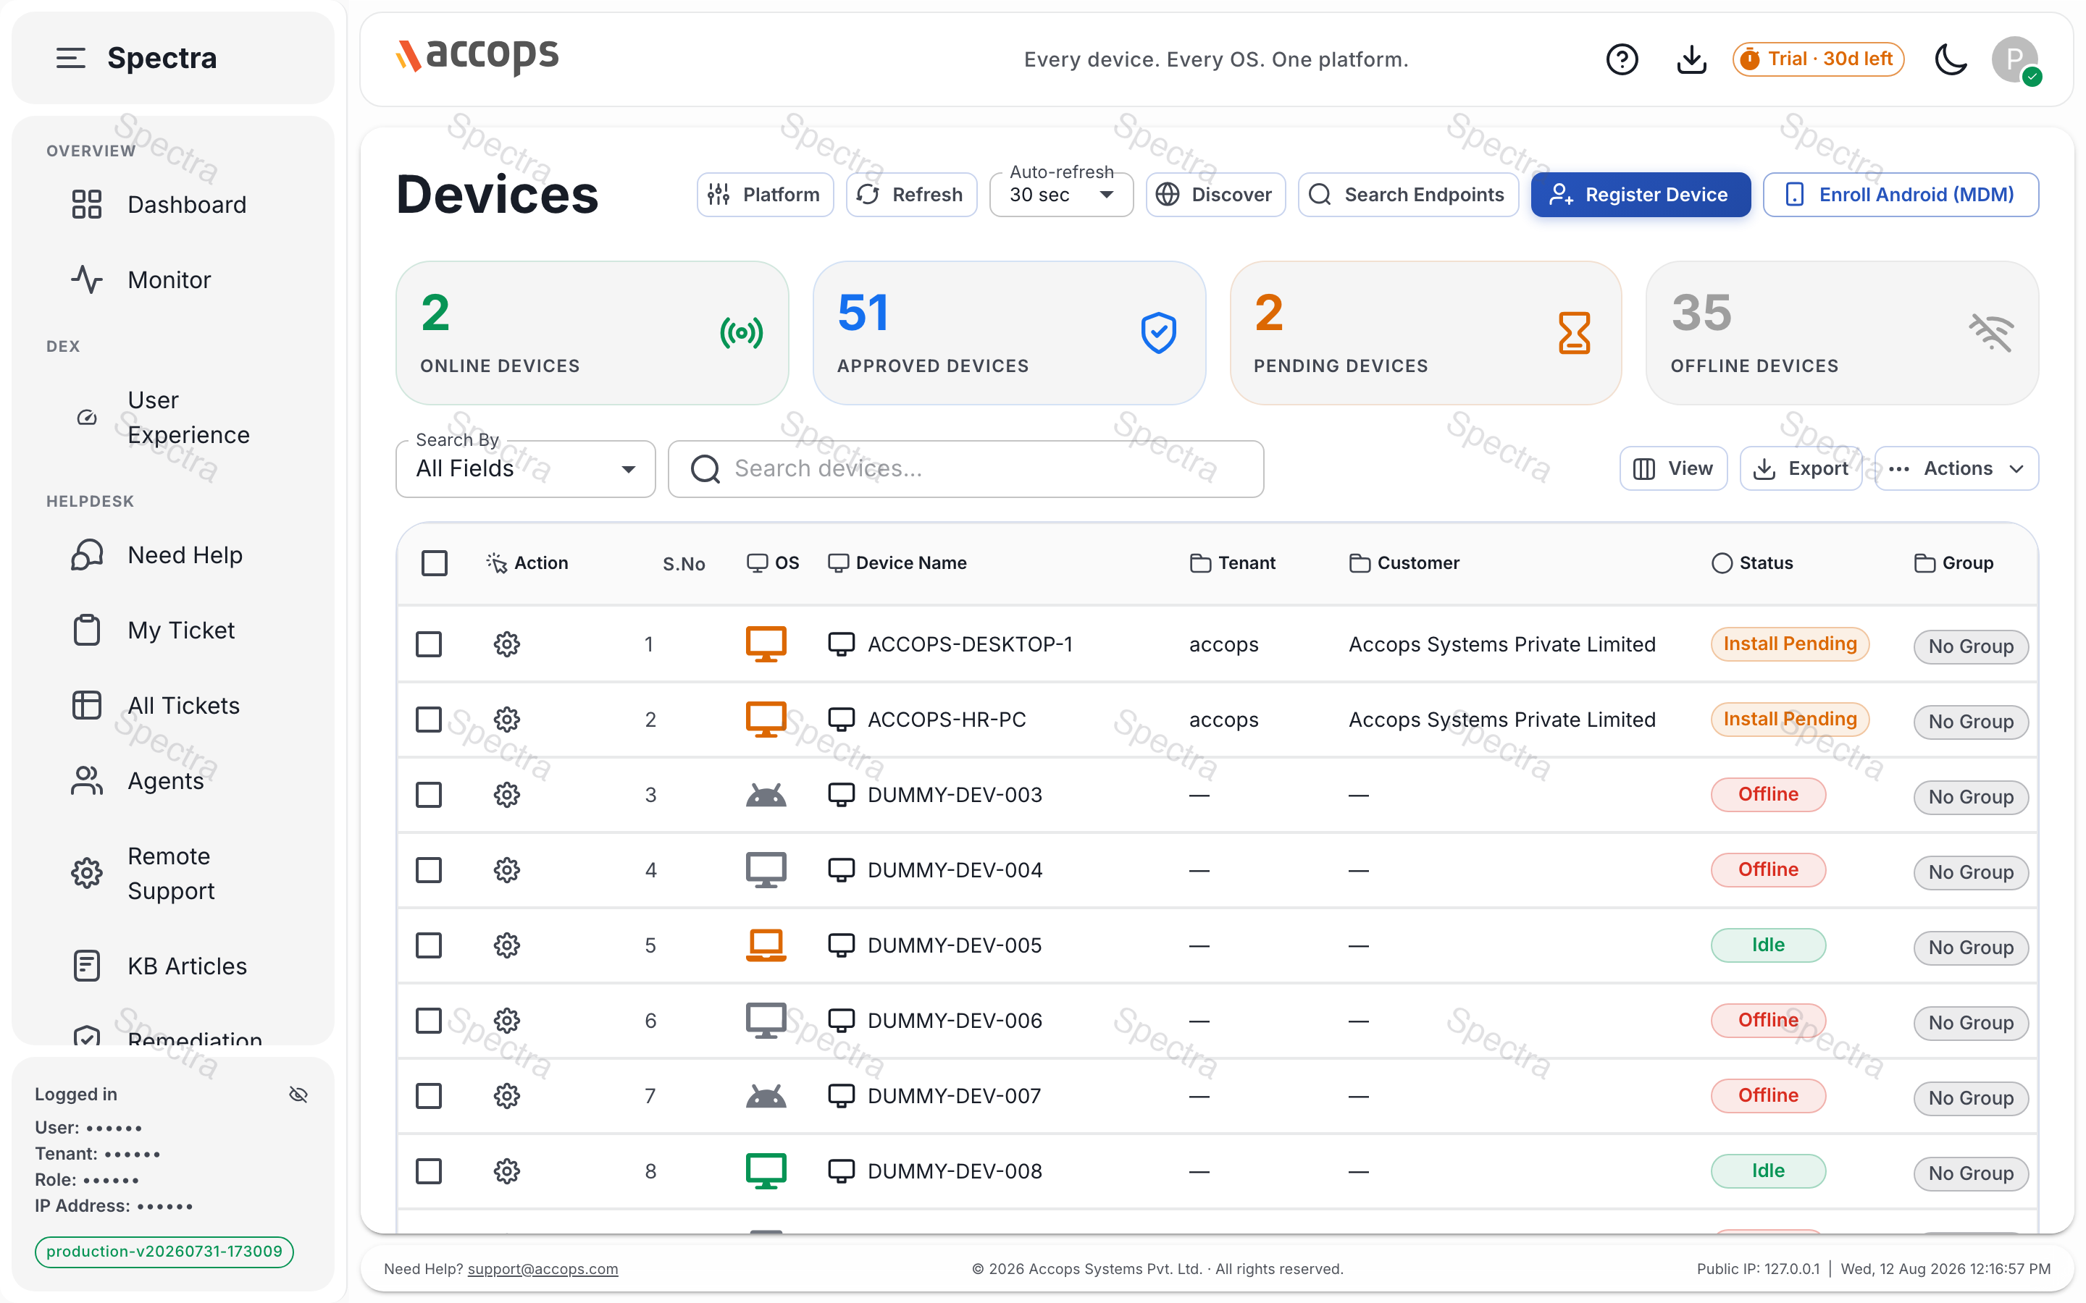Go to Dashboard in sidebar
Screen dimensions: 2086x1303
172,204
